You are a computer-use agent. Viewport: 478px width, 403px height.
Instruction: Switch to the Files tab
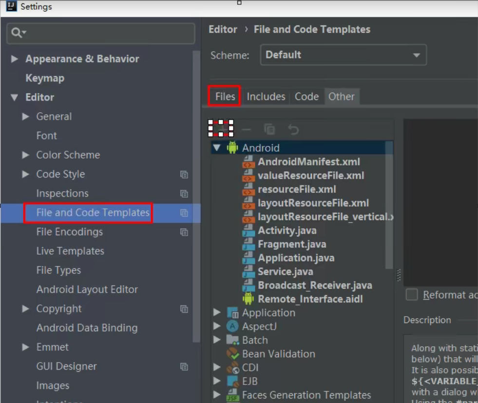pos(225,97)
